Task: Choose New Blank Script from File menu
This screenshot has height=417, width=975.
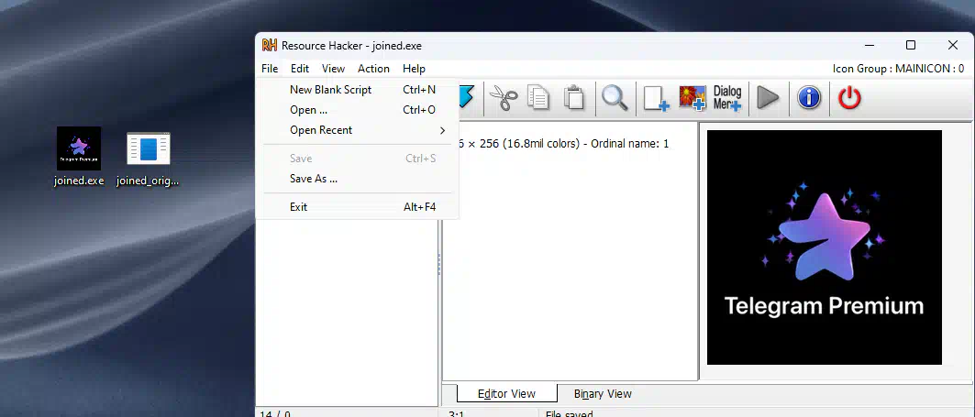Action: [357, 90]
